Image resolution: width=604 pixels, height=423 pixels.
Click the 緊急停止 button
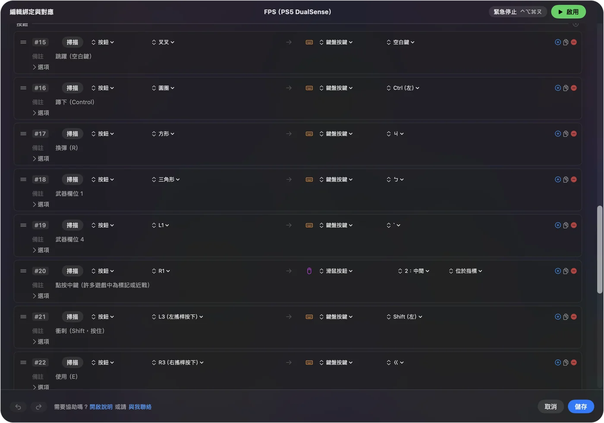[518, 12]
